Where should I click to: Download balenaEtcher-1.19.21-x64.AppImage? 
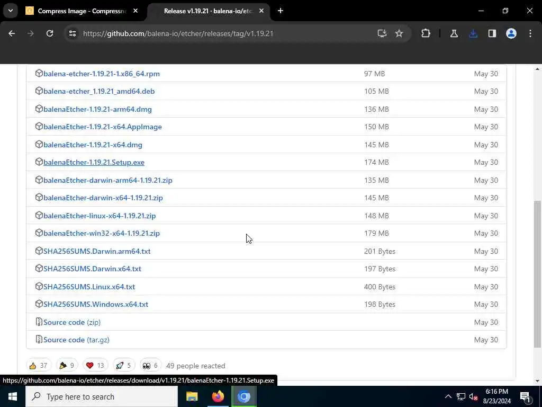pyautogui.click(x=103, y=127)
